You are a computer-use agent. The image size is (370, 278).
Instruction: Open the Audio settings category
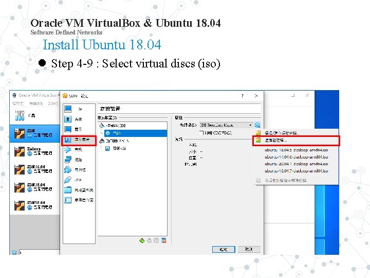coord(79,150)
